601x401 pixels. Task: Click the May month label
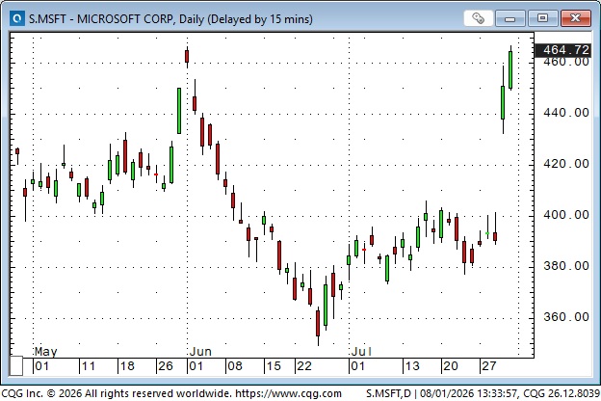(45, 352)
